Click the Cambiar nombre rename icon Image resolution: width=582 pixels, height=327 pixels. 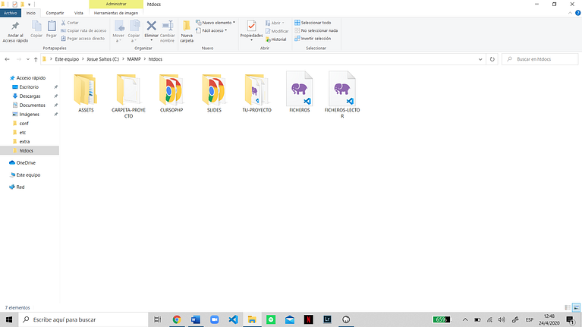pos(168,26)
